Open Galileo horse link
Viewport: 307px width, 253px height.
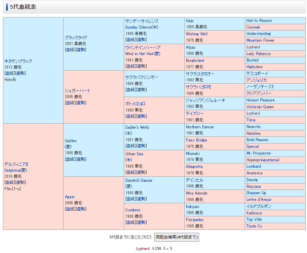pyautogui.click(x=71, y=141)
